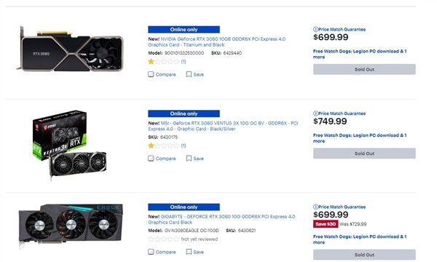Open Price Match Guarantee info icon for MSI card
The height and width of the screenshot is (262, 437).
pyautogui.click(x=315, y=114)
